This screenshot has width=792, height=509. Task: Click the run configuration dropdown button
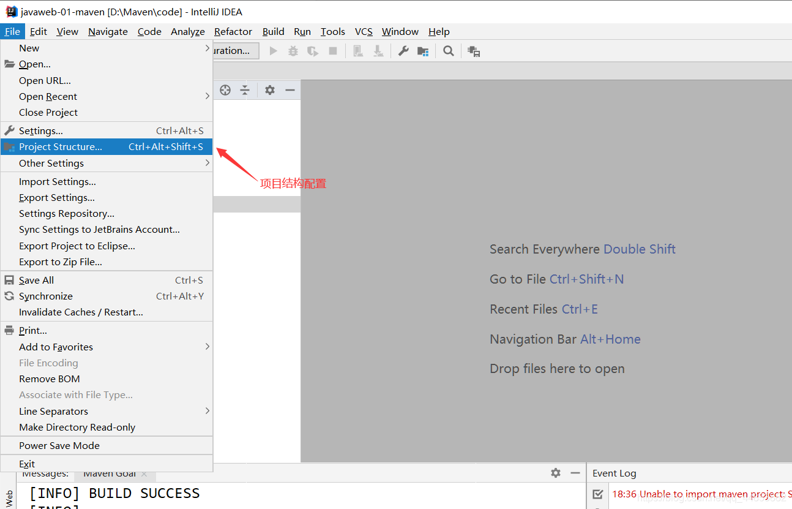coord(236,51)
